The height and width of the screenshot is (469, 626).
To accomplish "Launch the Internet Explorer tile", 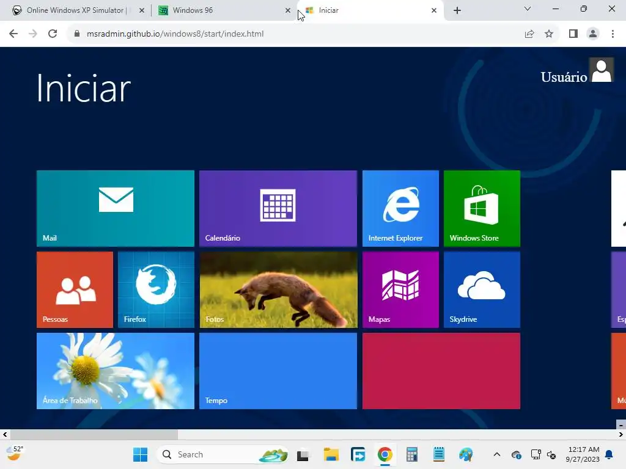I will coord(400,208).
